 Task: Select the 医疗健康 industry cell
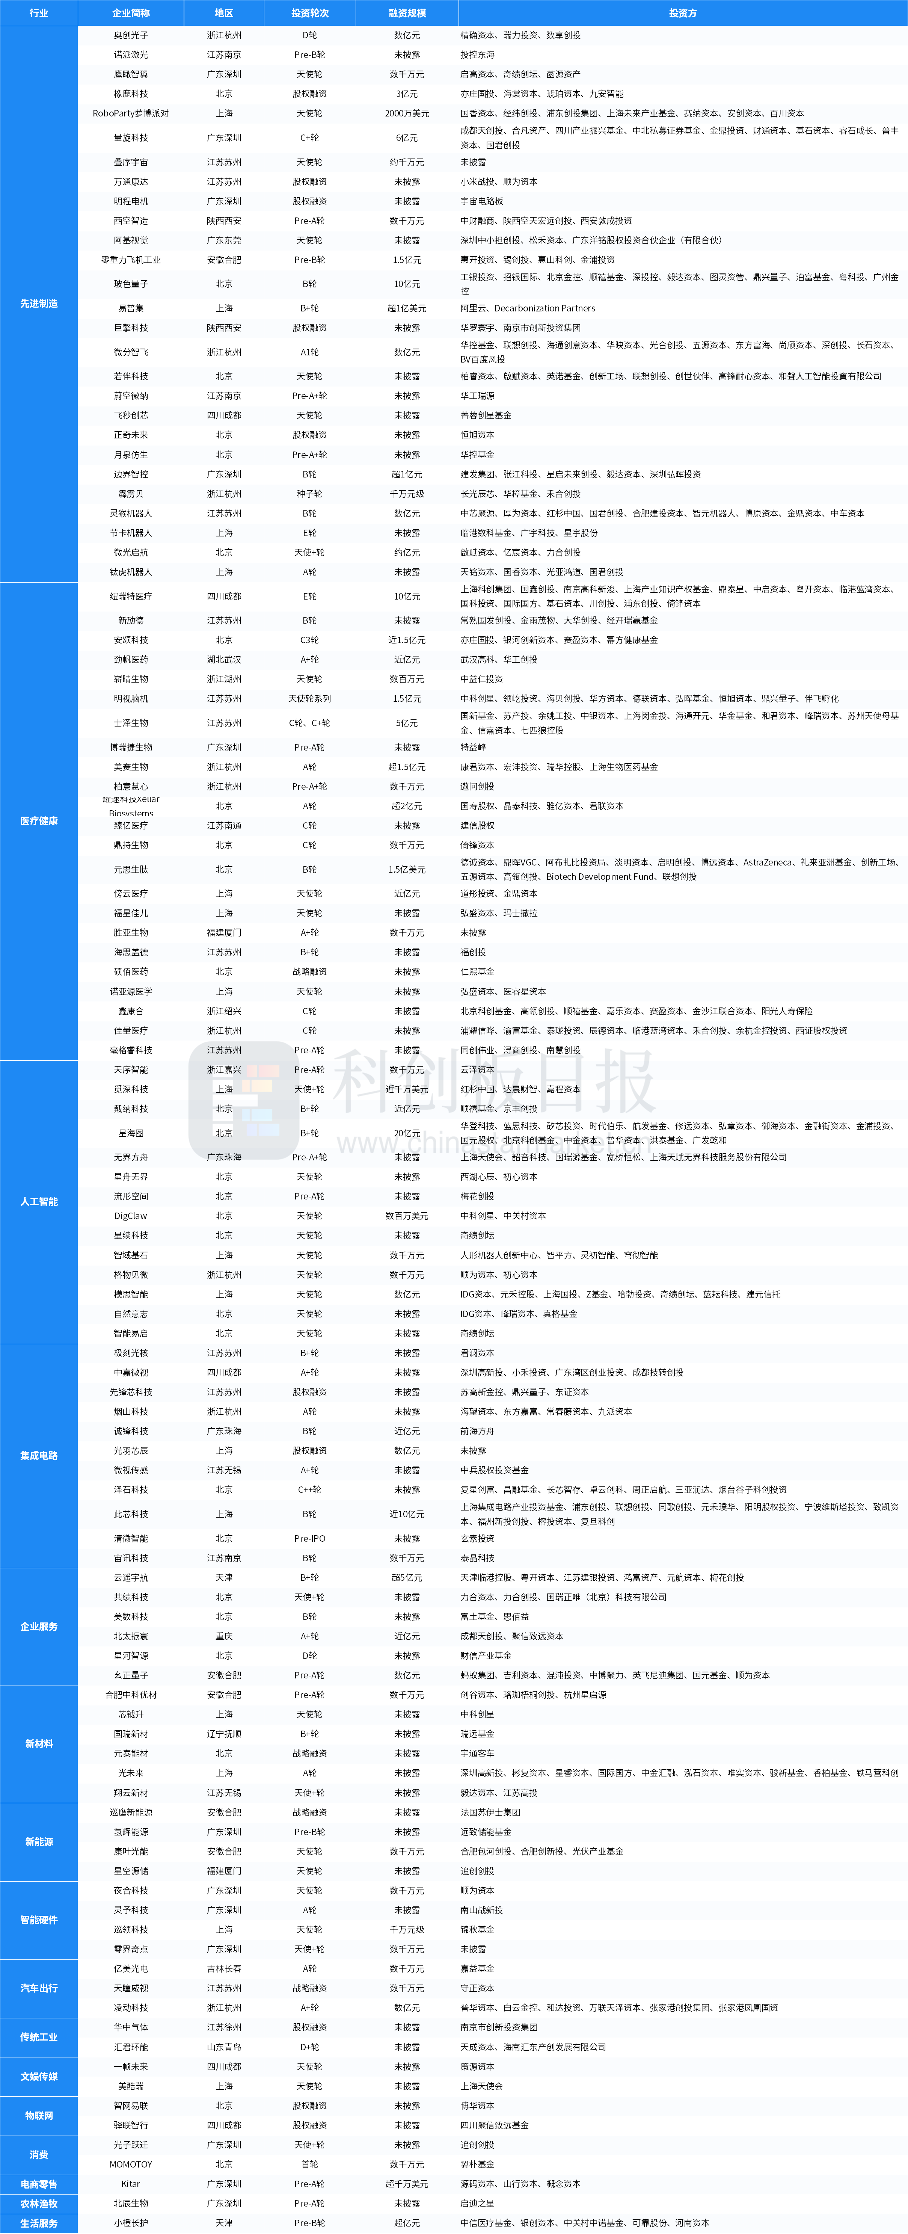(39, 820)
